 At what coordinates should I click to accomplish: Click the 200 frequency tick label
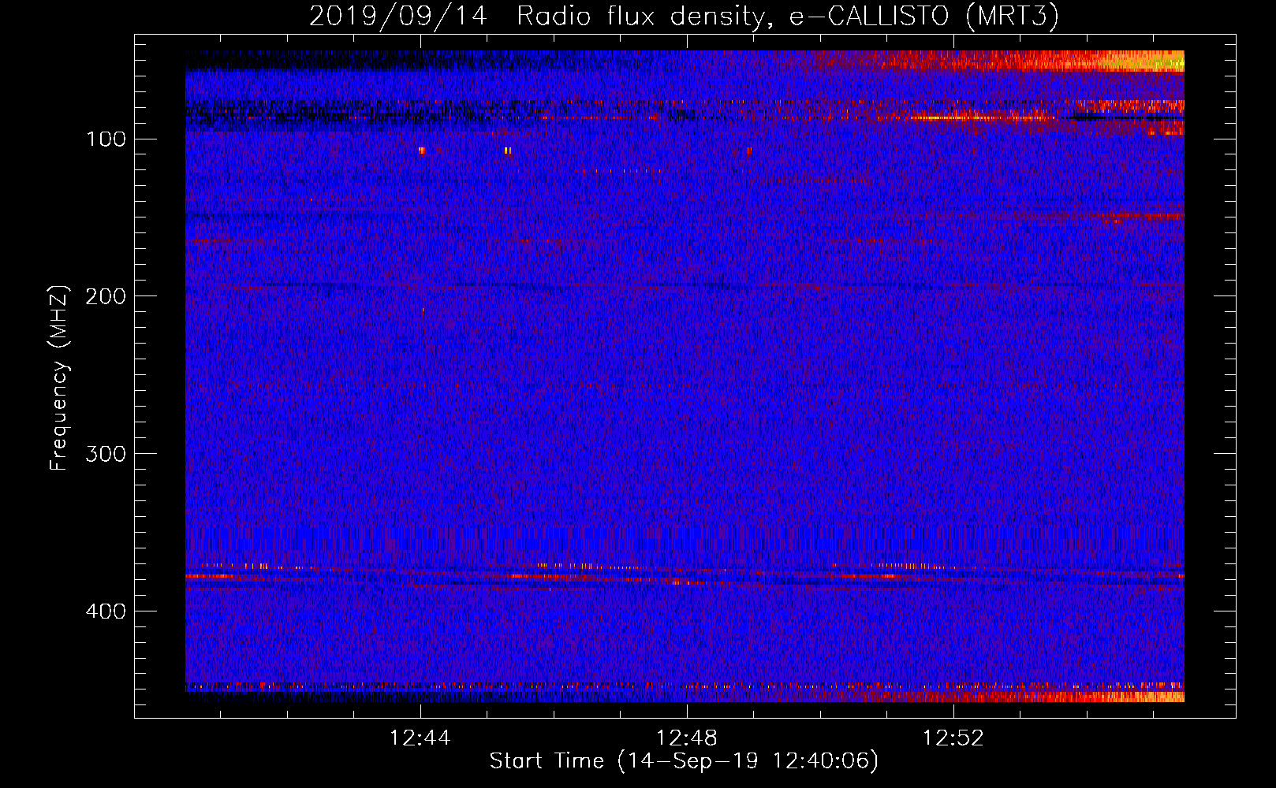[x=106, y=296]
